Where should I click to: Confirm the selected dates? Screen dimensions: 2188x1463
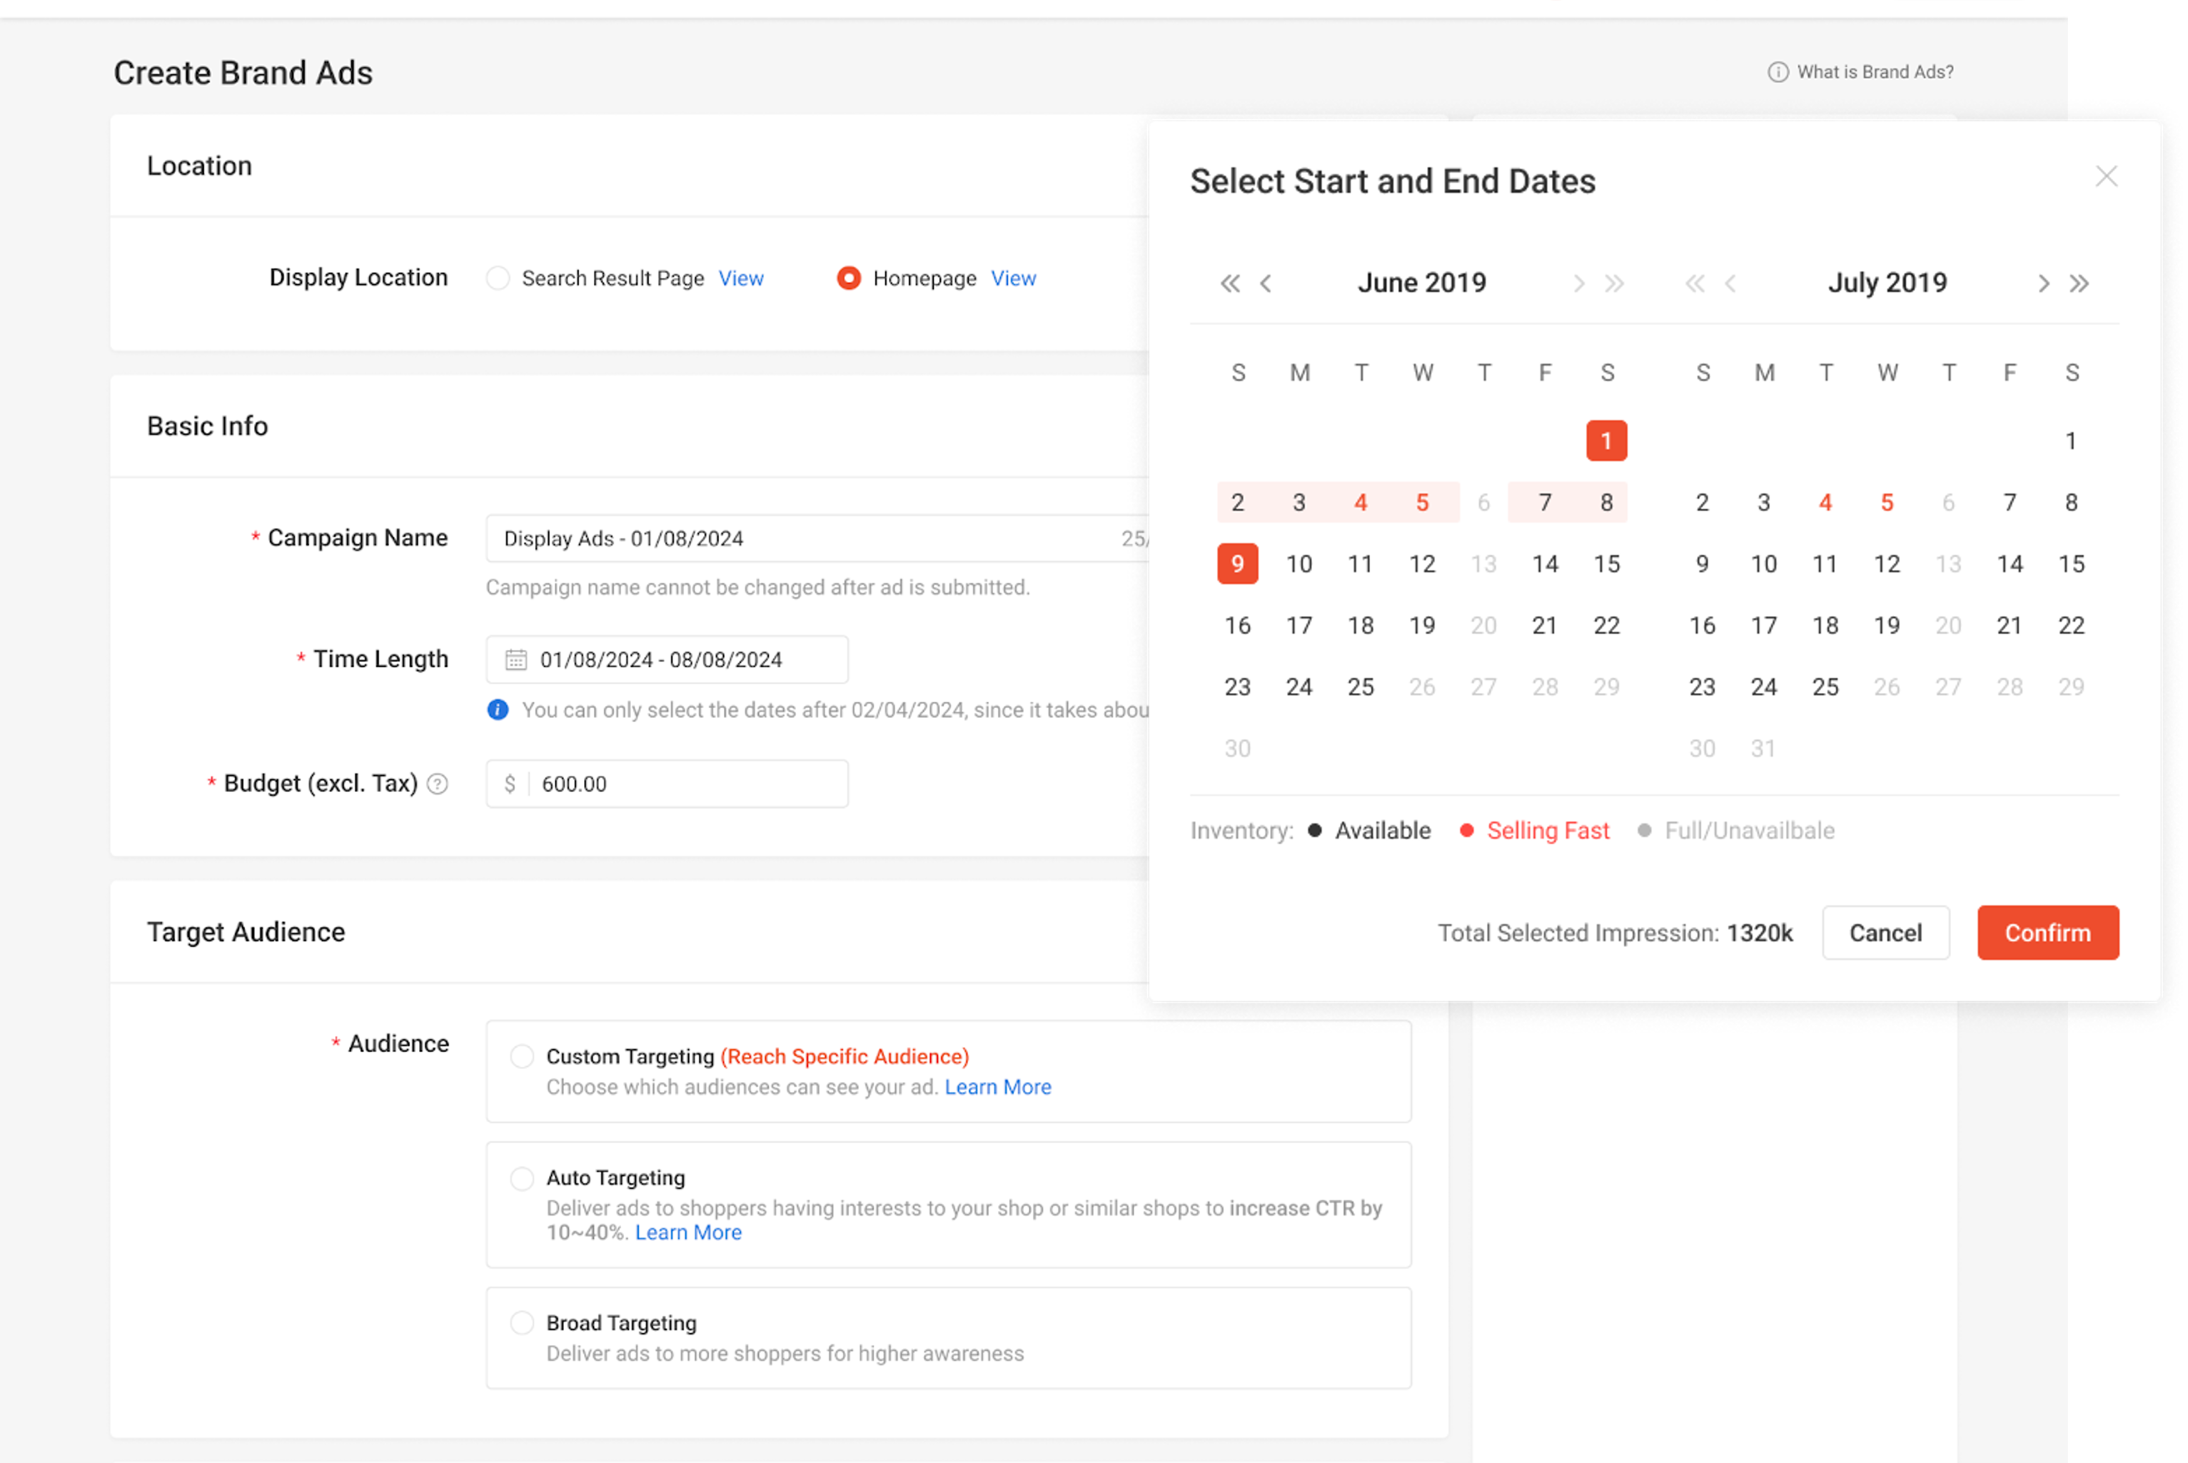(x=2047, y=933)
